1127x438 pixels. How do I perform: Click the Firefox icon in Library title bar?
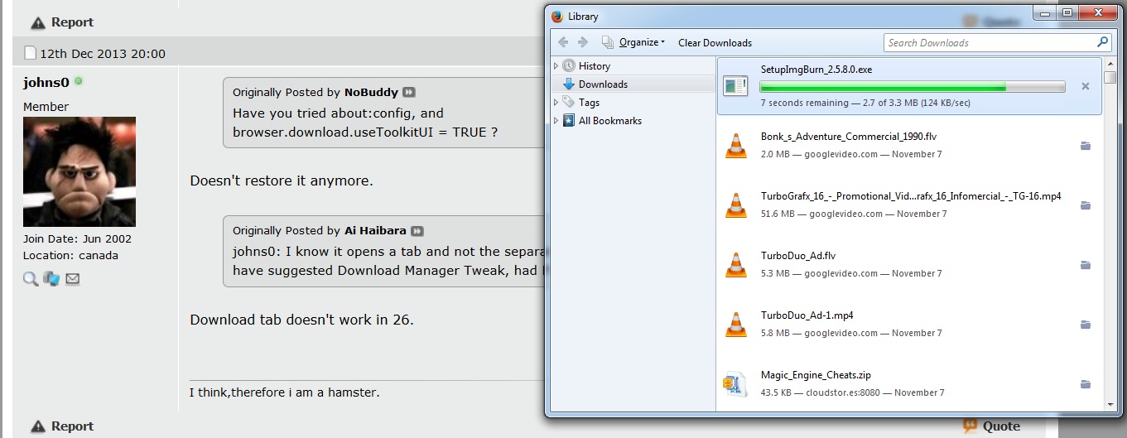(557, 16)
